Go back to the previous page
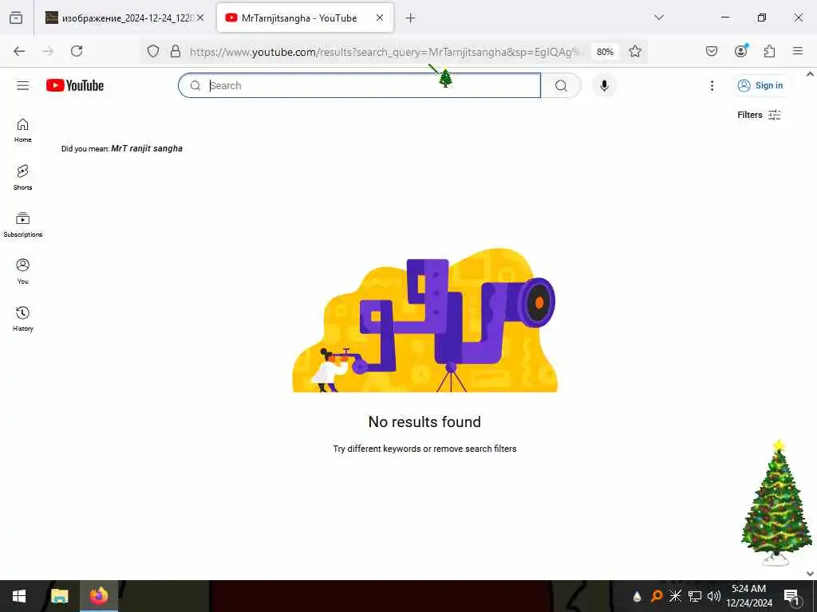 (x=19, y=51)
